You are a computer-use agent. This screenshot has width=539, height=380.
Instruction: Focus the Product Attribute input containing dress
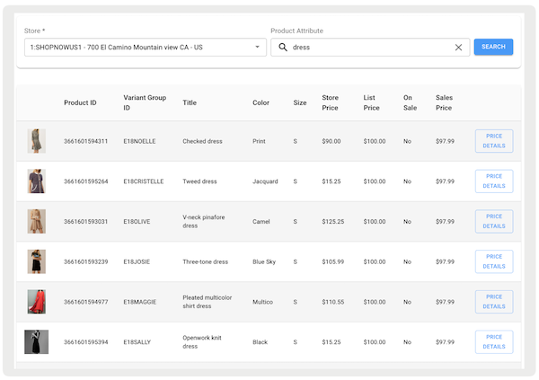[370, 47]
